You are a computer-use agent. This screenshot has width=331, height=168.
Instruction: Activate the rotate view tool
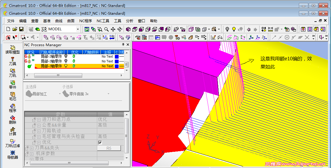[x=120, y=29]
